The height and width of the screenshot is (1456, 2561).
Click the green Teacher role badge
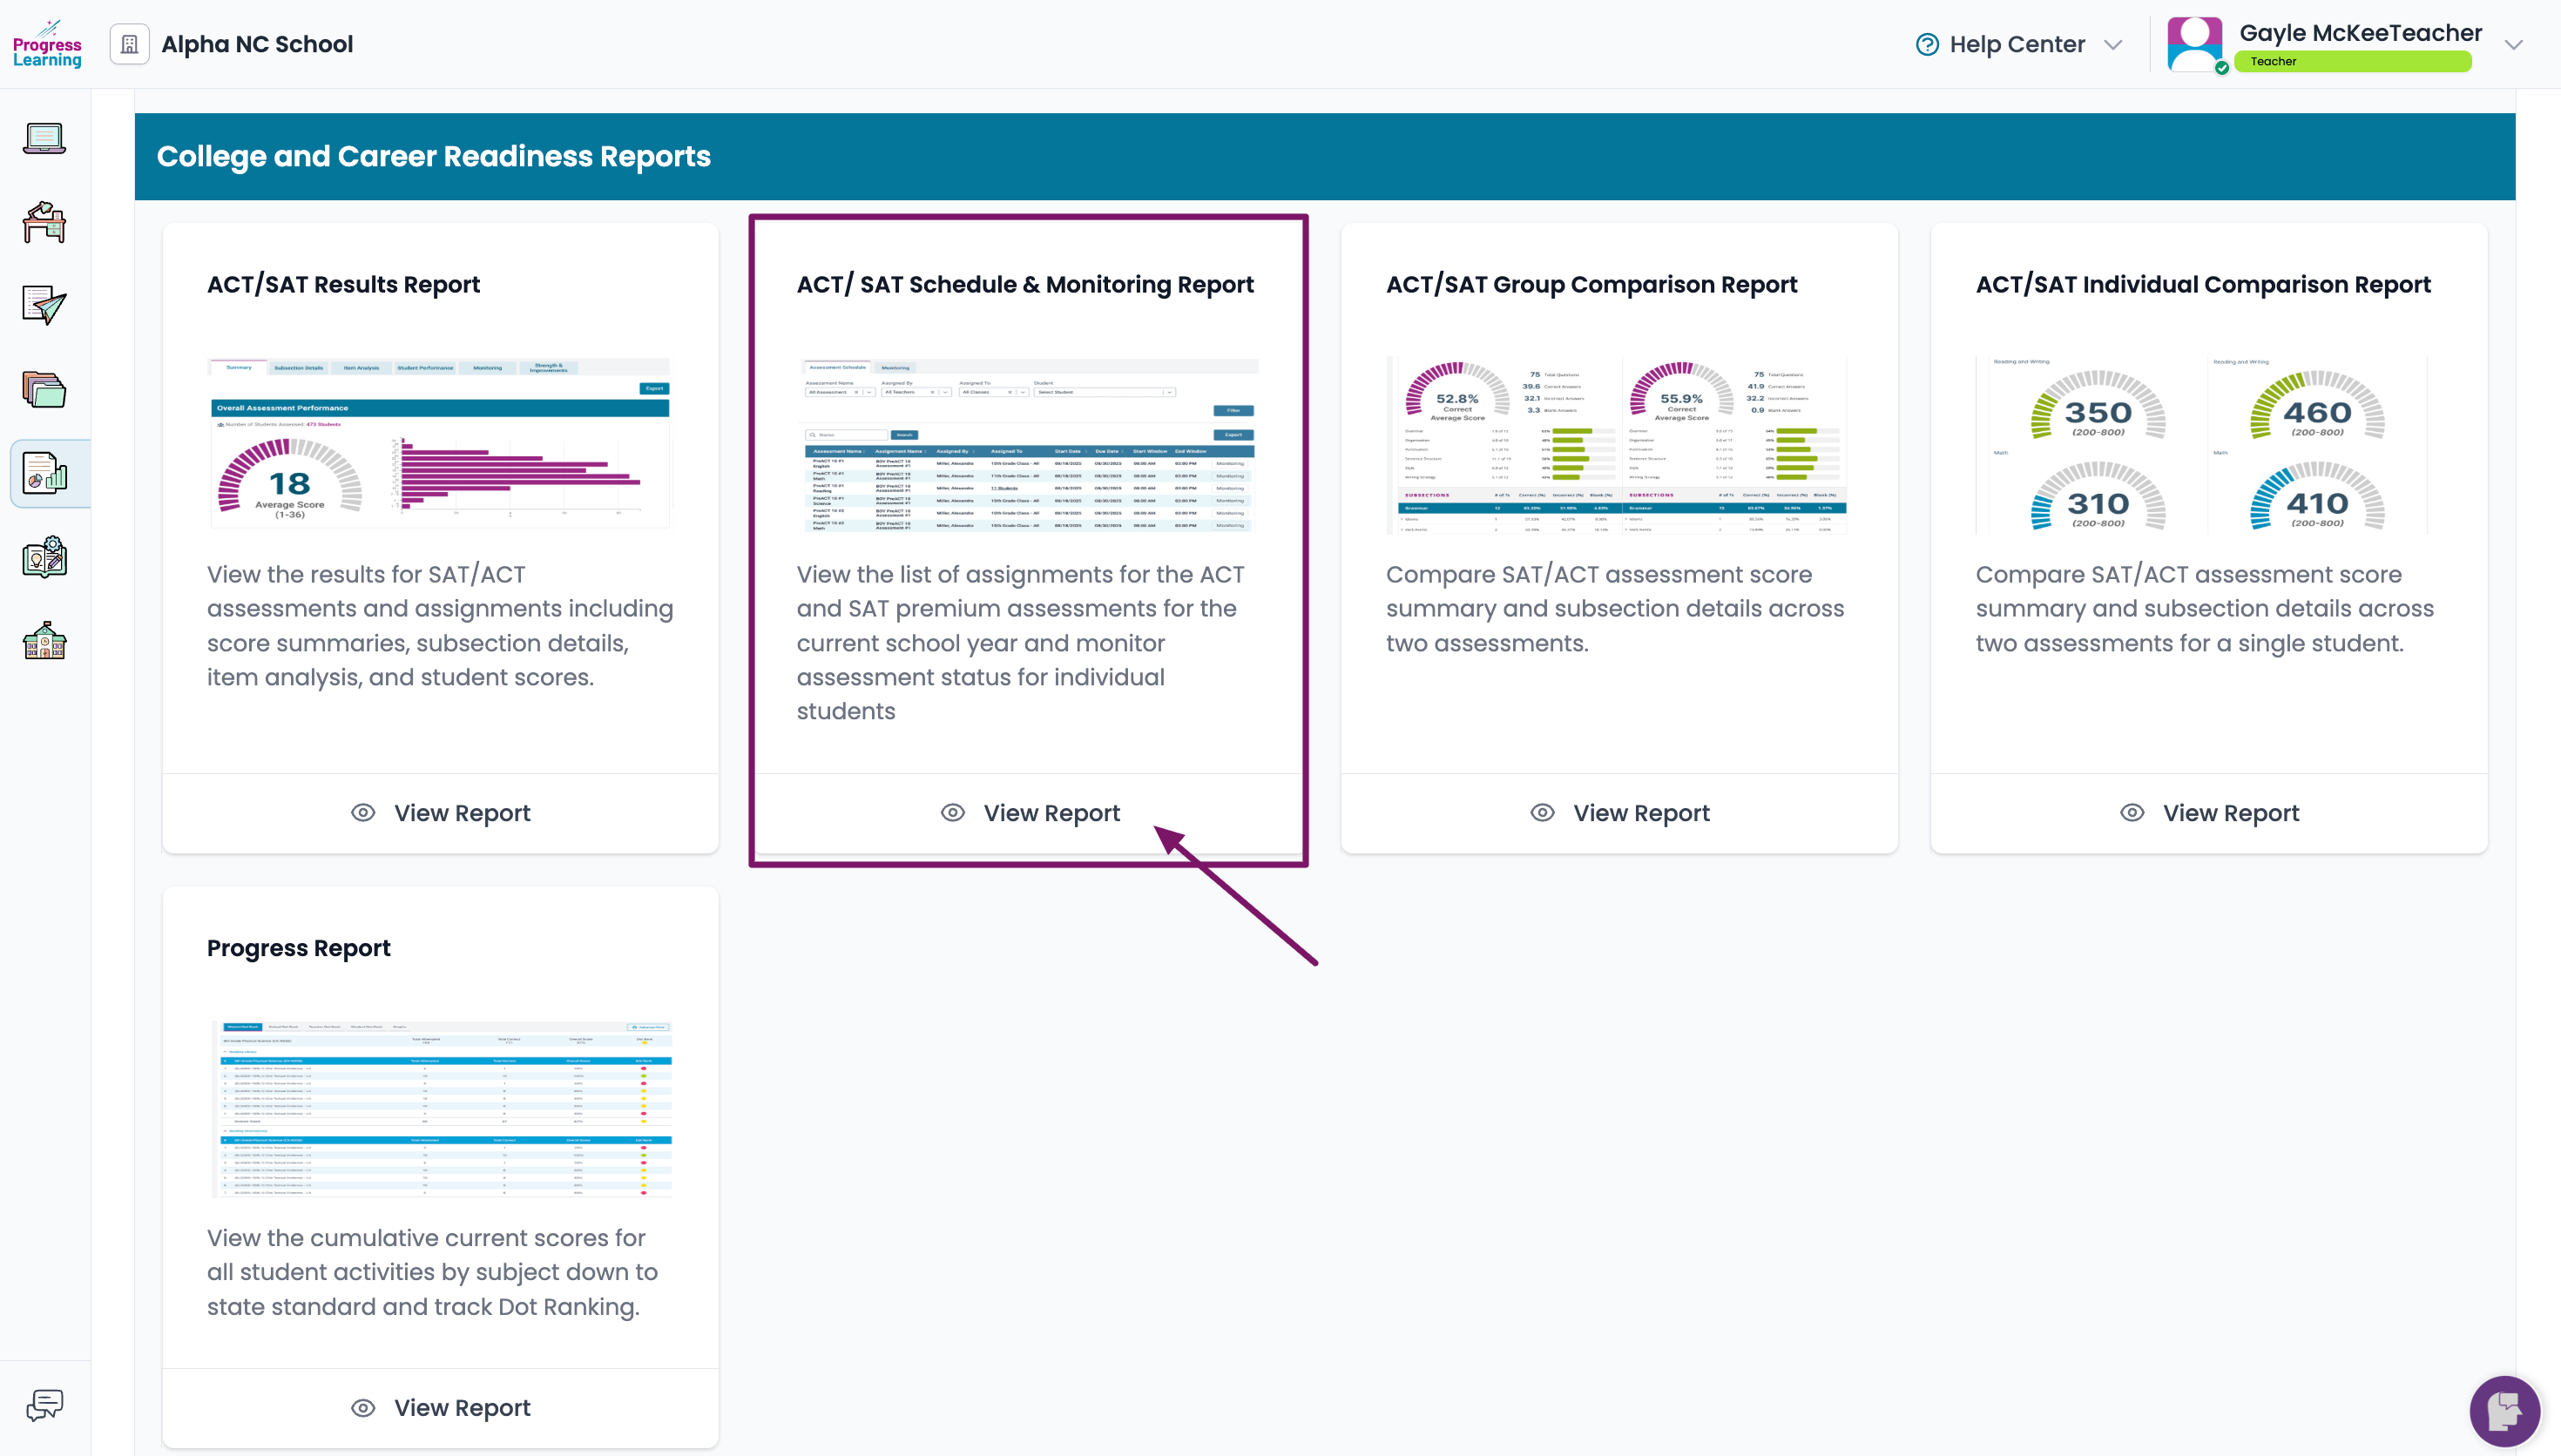2352,62
